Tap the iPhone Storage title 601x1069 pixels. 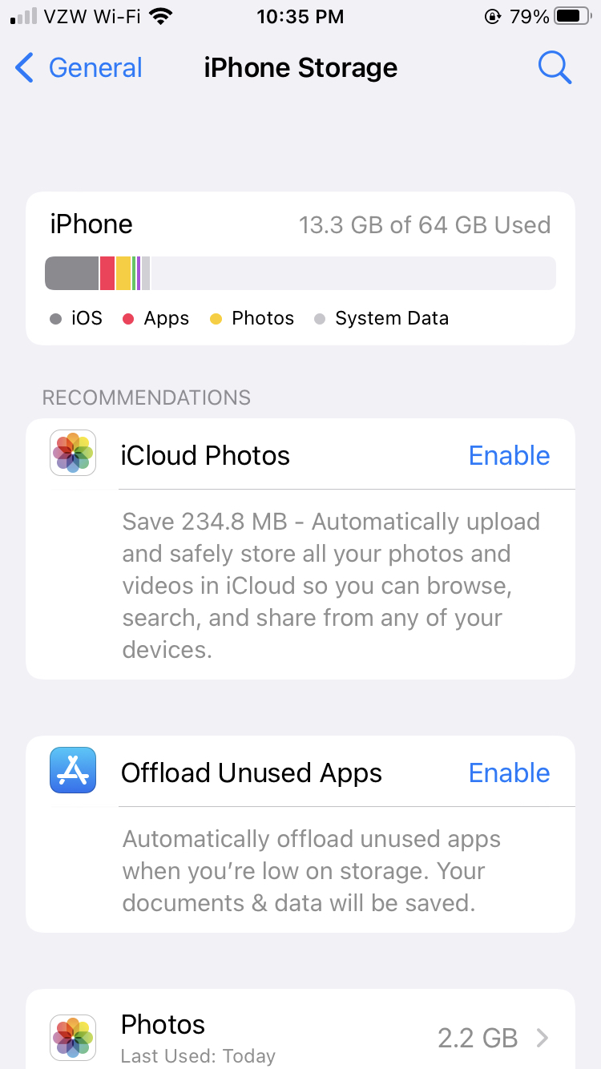tap(300, 68)
